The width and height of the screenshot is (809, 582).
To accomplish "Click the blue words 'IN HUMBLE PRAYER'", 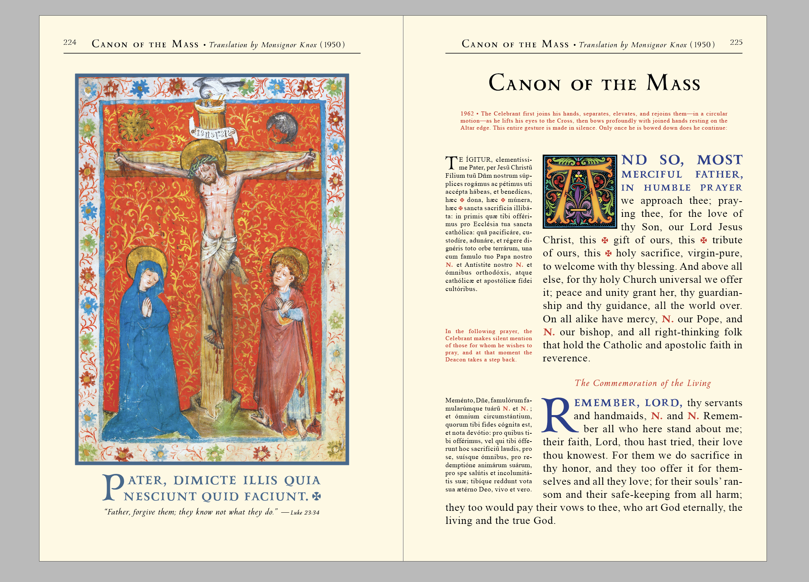I will (682, 187).
